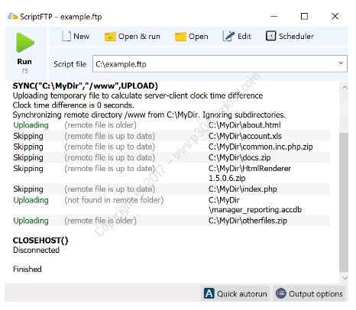This screenshot has height=310, width=356.
Task: Click '(remote file is up to date)' in common.inc.php.zip row
Action: 110,147
